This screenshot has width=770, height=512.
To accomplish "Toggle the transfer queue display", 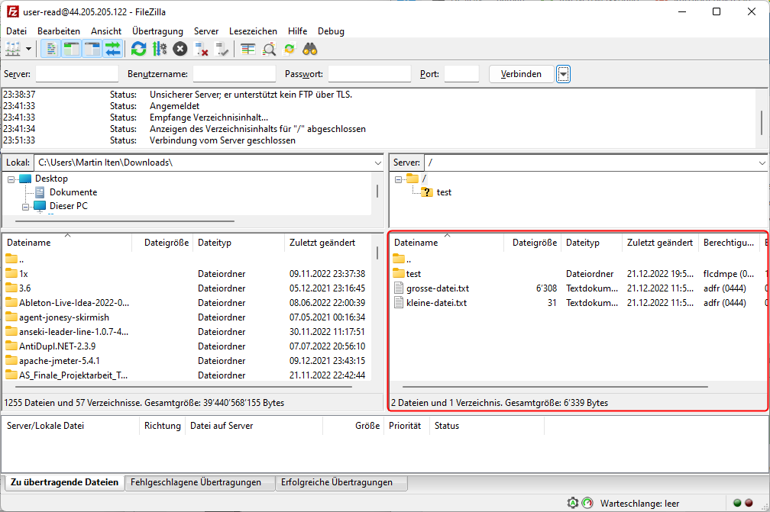I will (113, 50).
